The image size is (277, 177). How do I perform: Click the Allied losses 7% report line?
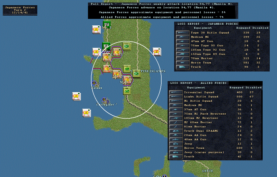tap(162, 17)
